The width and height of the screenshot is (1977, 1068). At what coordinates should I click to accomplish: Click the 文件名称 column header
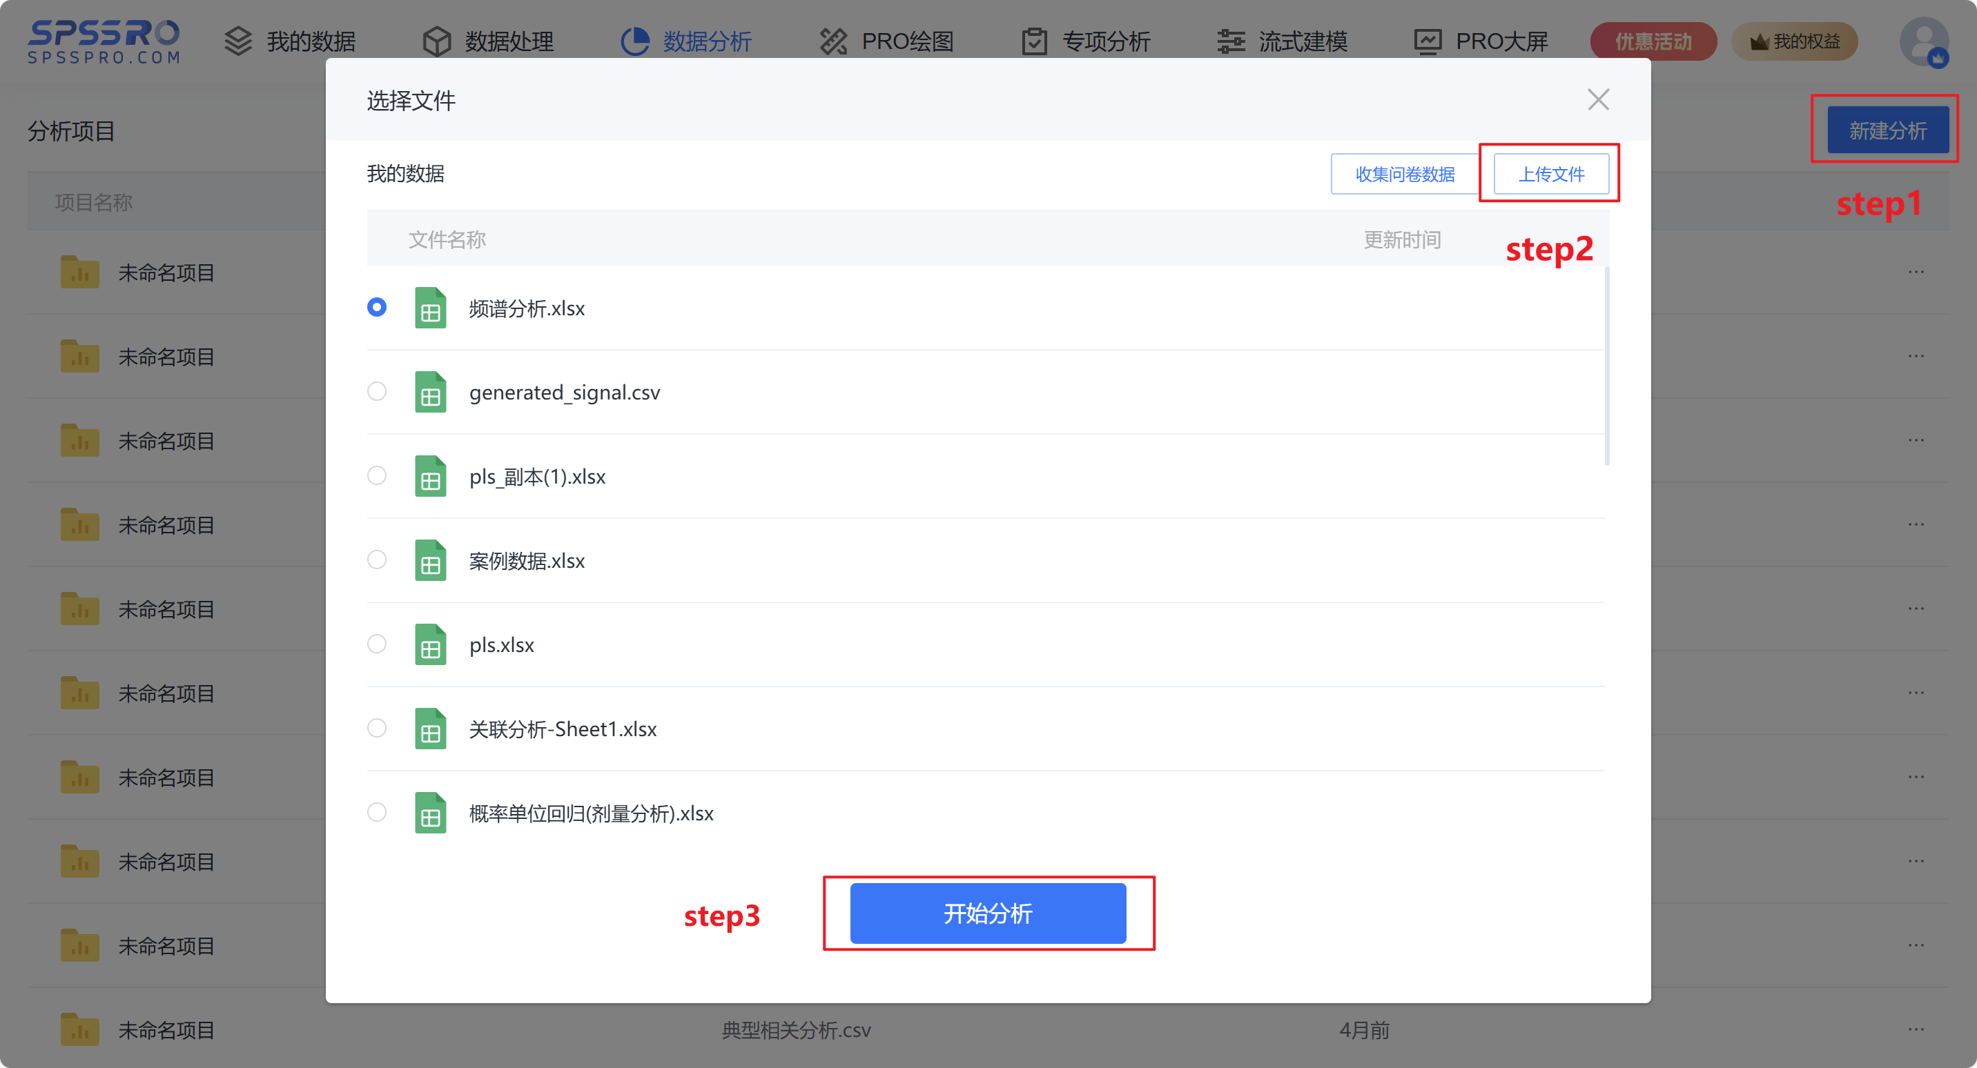[447, 239]
